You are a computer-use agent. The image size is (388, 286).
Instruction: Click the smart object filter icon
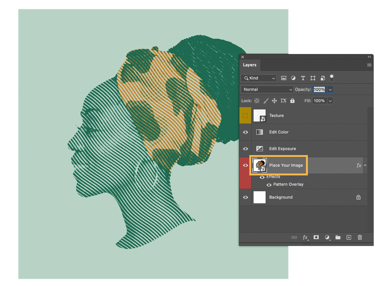(x=323, y=78)
